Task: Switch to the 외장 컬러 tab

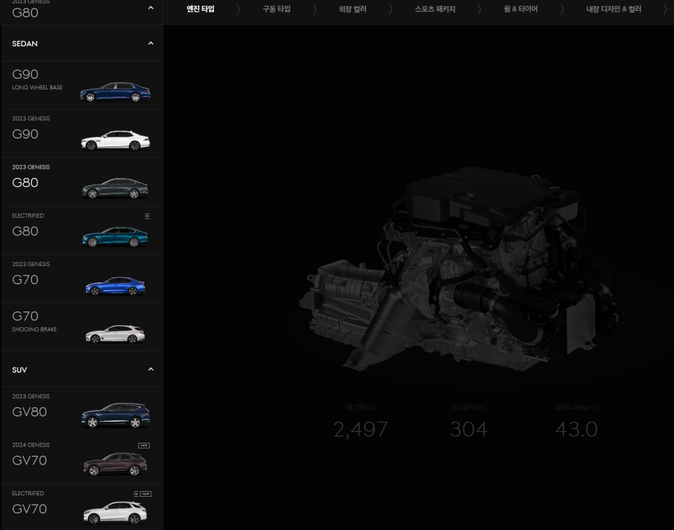Action: click(352, 9)
